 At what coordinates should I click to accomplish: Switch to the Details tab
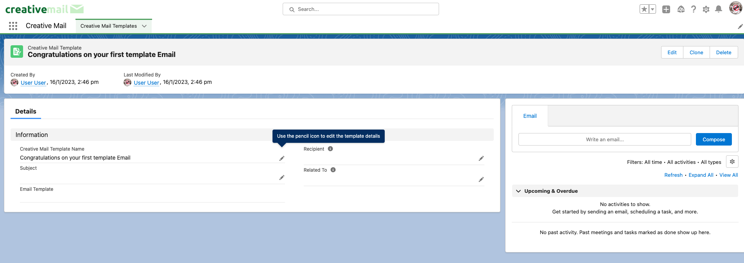click(26, 112)
